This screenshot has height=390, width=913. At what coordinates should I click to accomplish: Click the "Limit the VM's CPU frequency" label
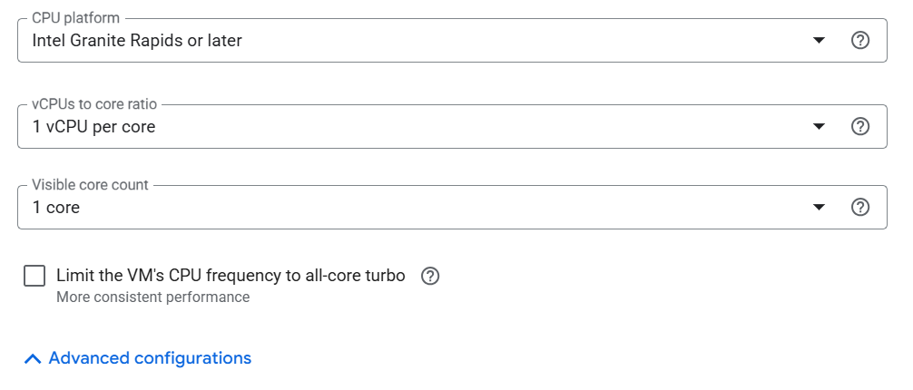pyautogui.click(x=231, y=276)
